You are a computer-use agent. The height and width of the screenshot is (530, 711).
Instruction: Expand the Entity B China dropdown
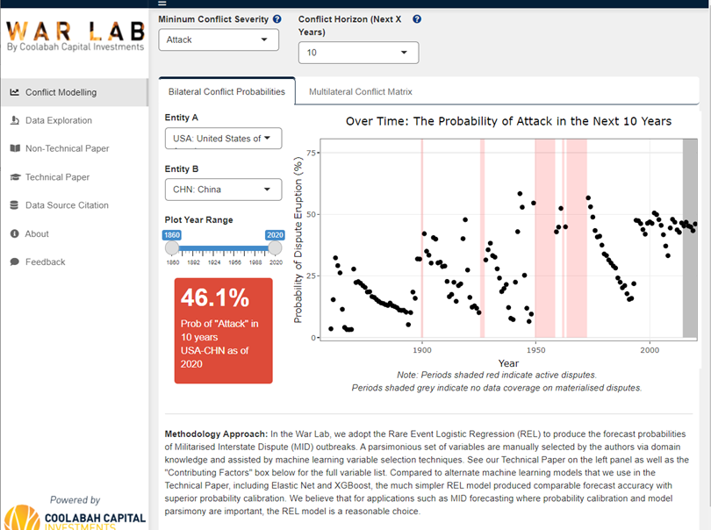tap(223, 190)
